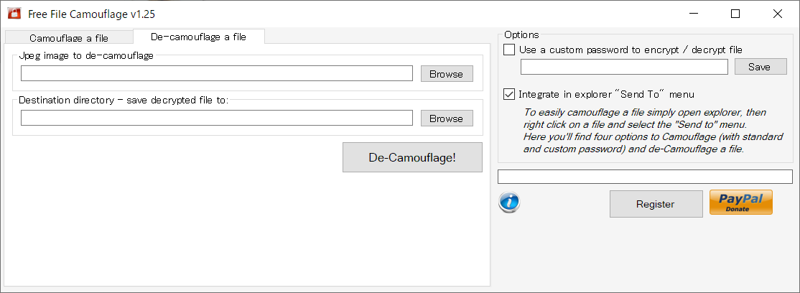Click the Register button
The height and width of the screenshot is (293, 800).
click(655, 204)
